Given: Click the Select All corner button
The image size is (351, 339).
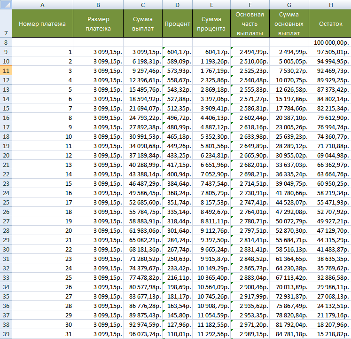Looking at the screenshot, I should [x=6, y=5].
